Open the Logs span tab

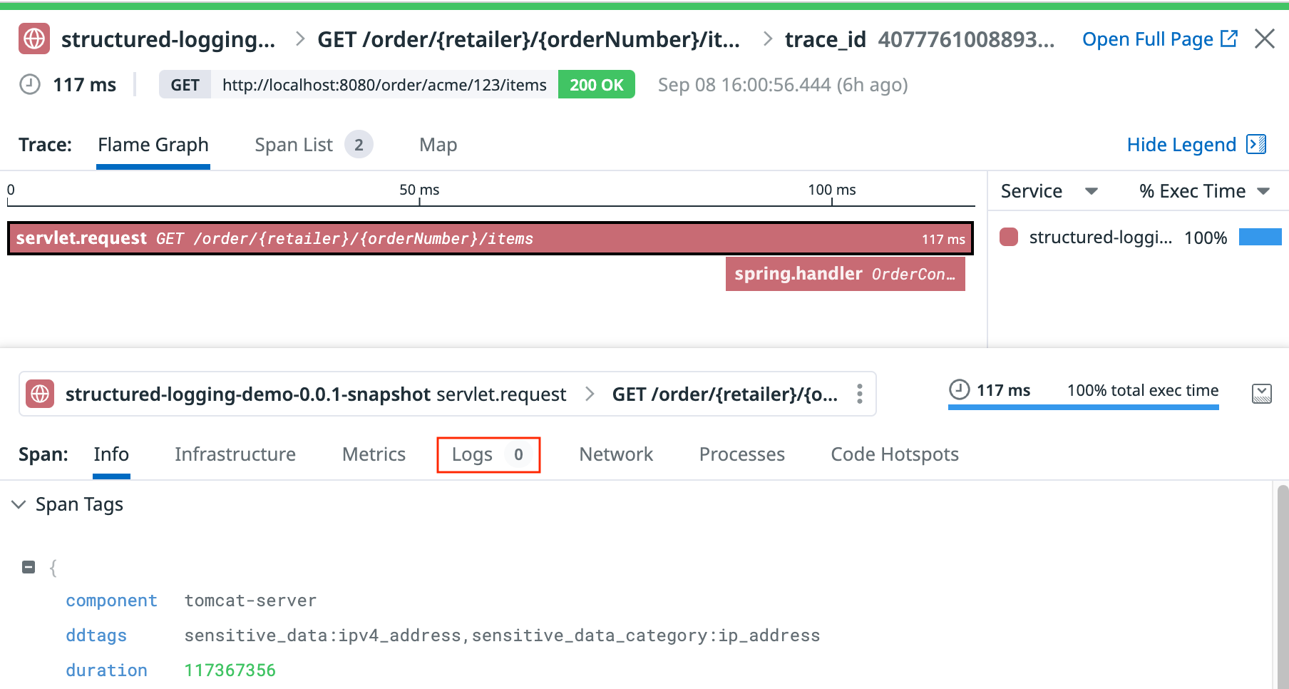pos(488,454)
